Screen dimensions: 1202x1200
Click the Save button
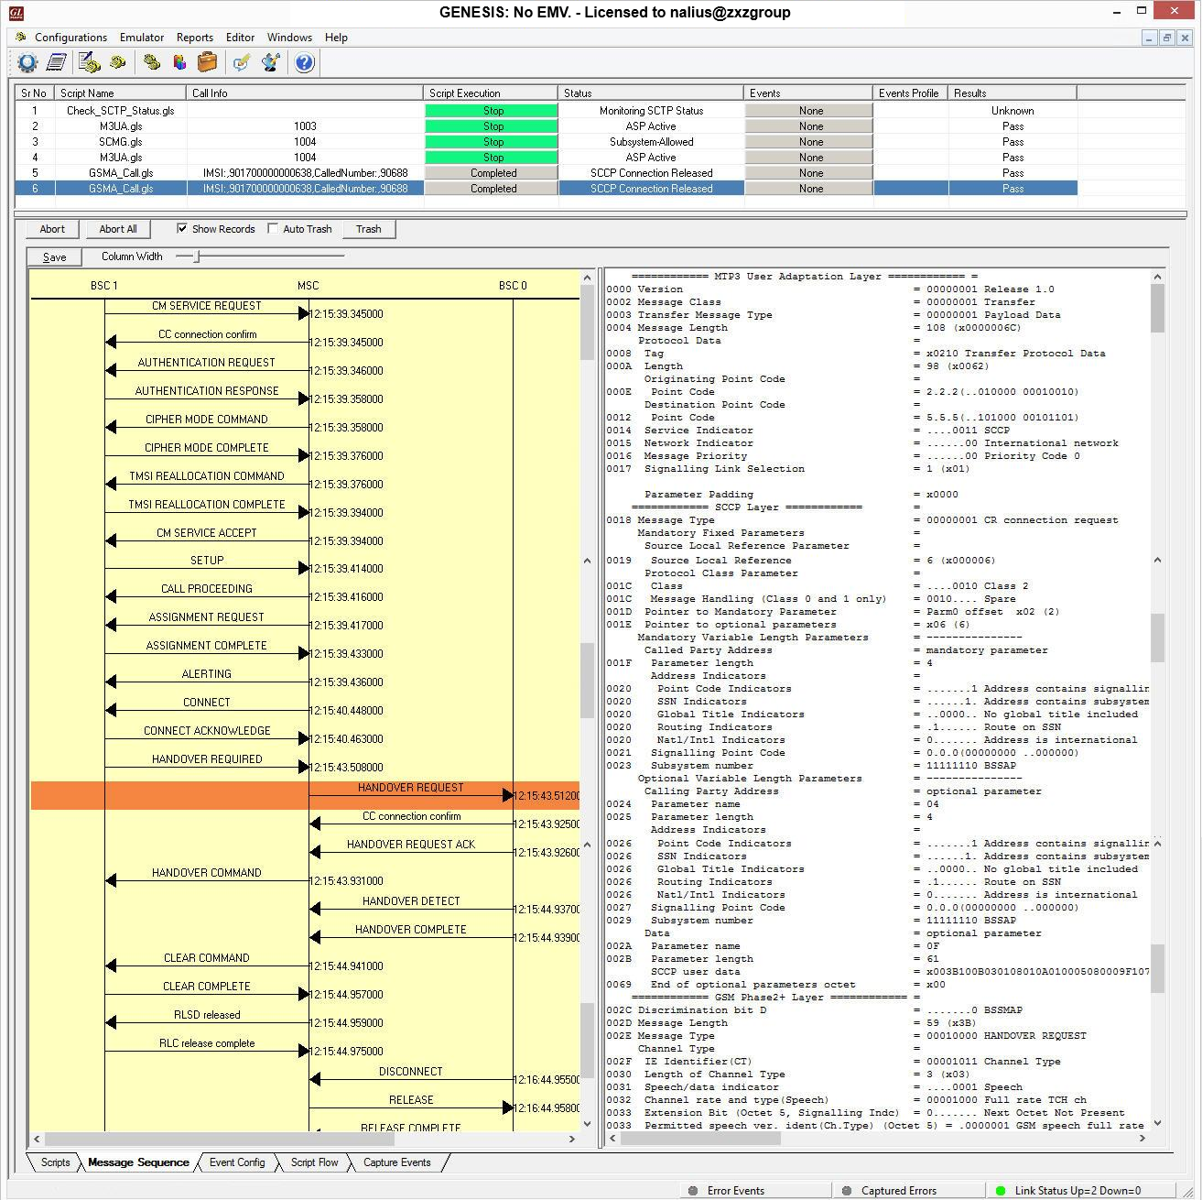[x=55, y=257]
